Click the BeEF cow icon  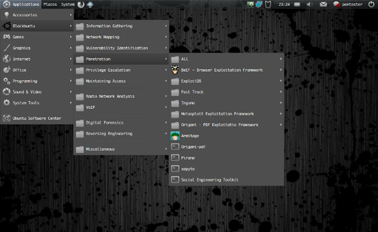click(175, 70)
